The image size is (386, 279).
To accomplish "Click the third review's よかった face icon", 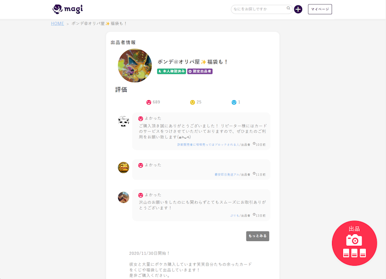I will tap(141, 195).
